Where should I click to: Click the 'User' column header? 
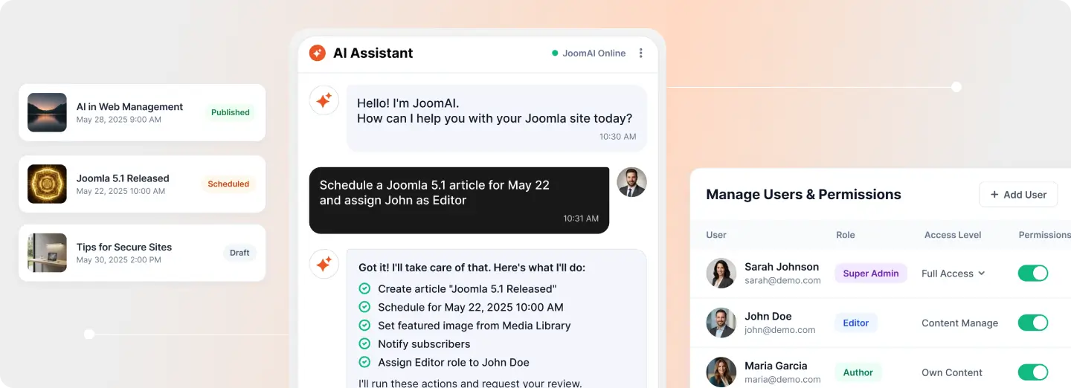716,235
